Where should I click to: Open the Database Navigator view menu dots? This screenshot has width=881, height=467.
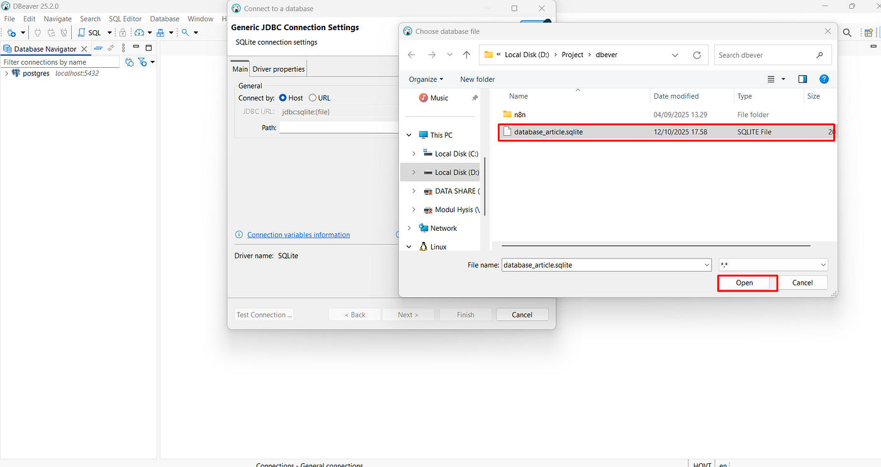pyautogui.click(x=123, y=48)
